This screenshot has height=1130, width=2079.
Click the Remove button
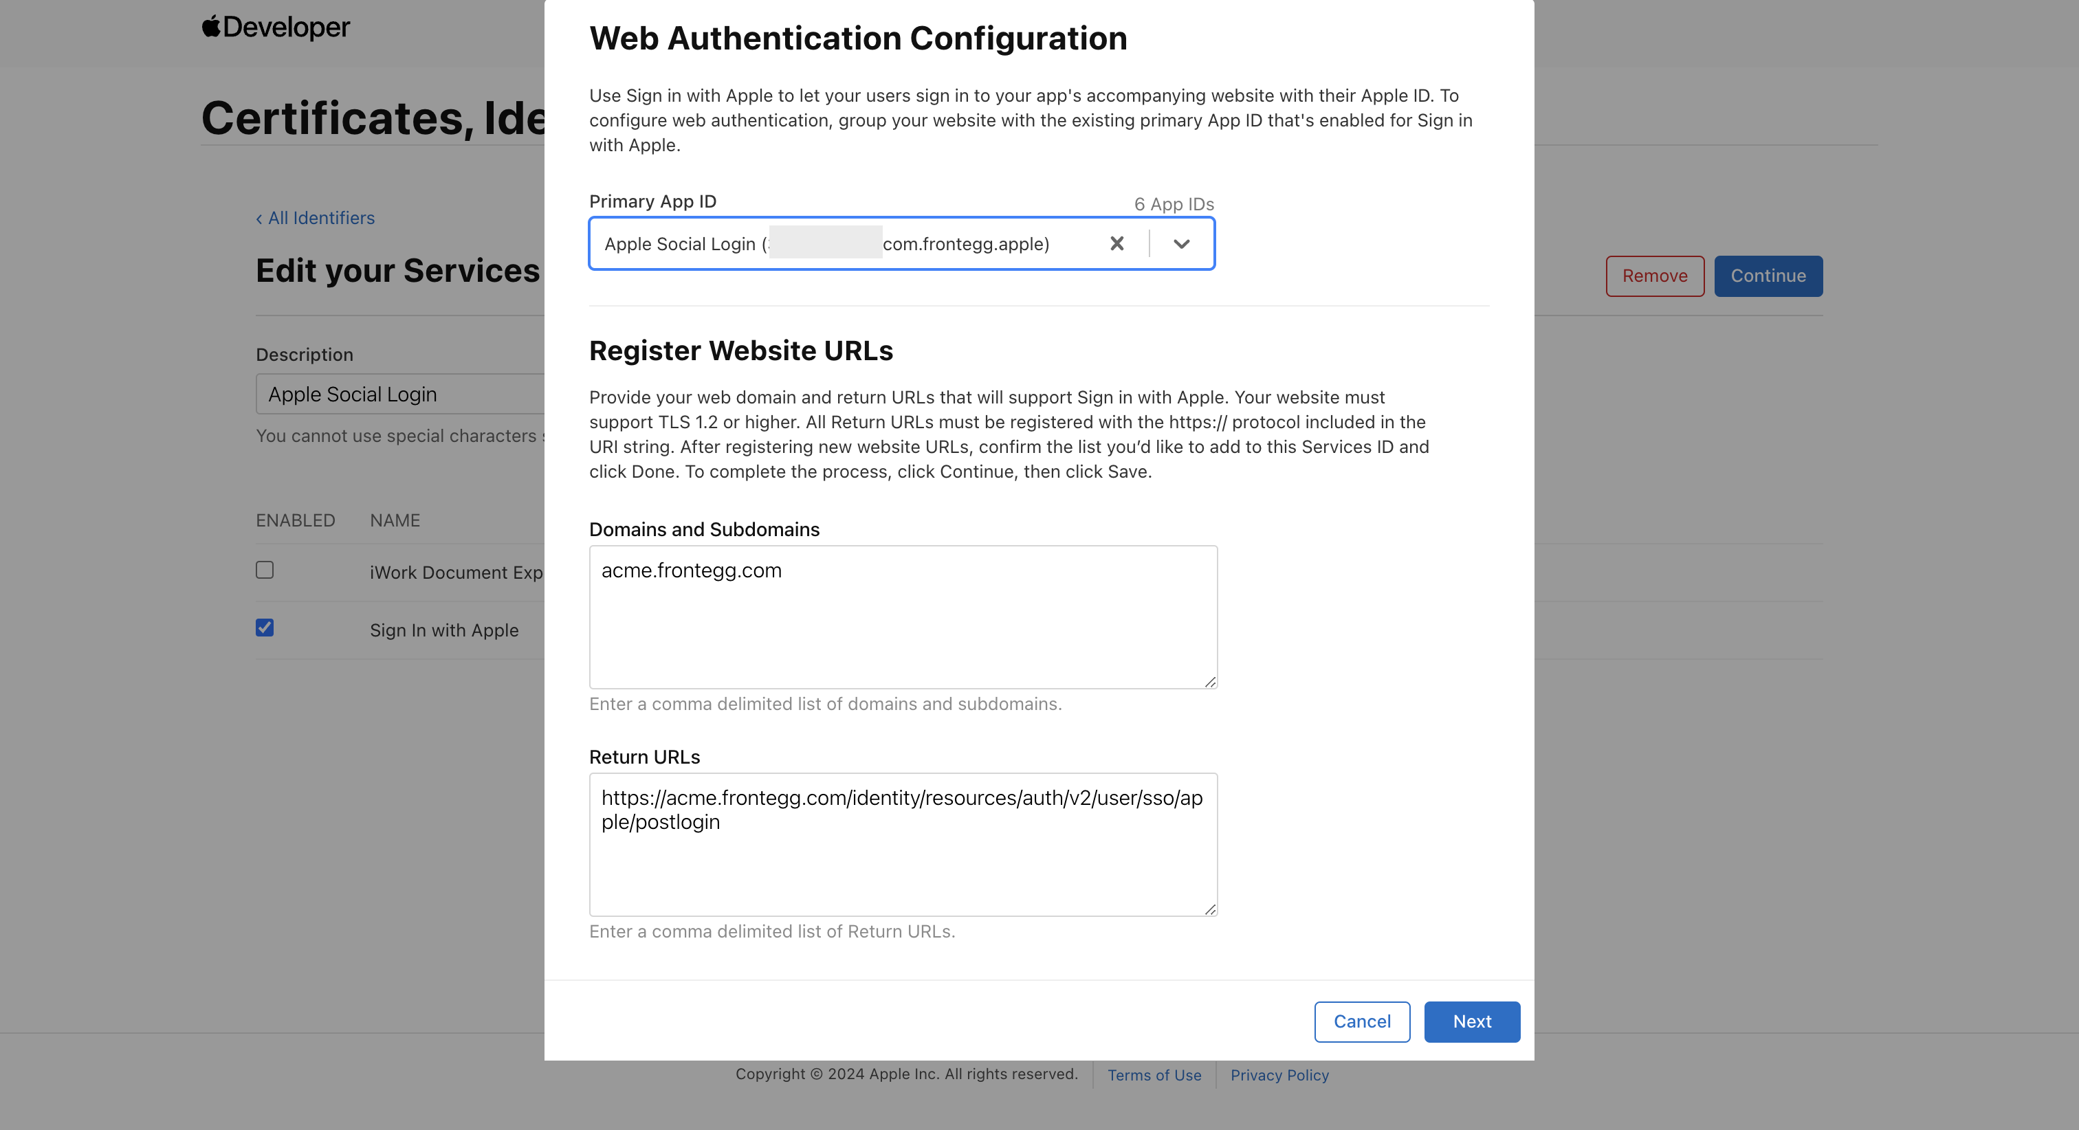1655,276
